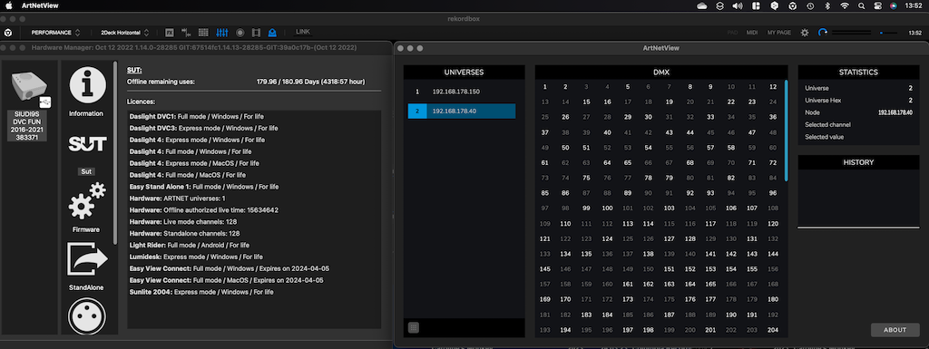This screenshot has width=929, height=349.
Task: Click the Light Rider licence row
Action: (190, 245)
